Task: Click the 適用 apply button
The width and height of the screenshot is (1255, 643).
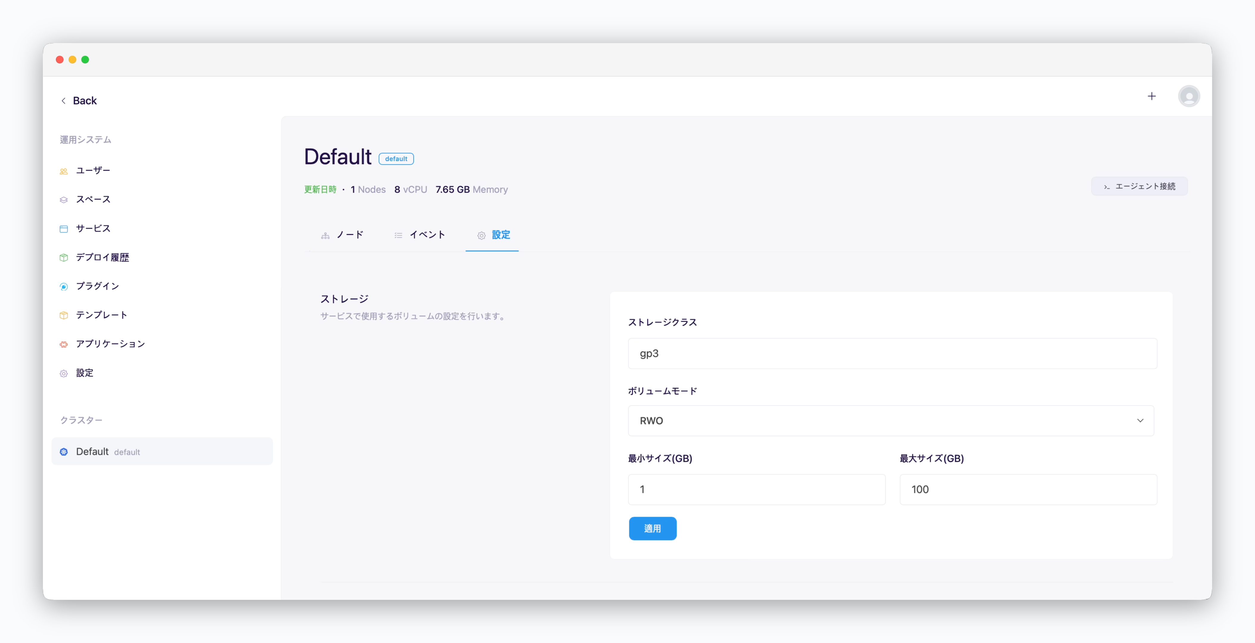Action: click(652, 529)
